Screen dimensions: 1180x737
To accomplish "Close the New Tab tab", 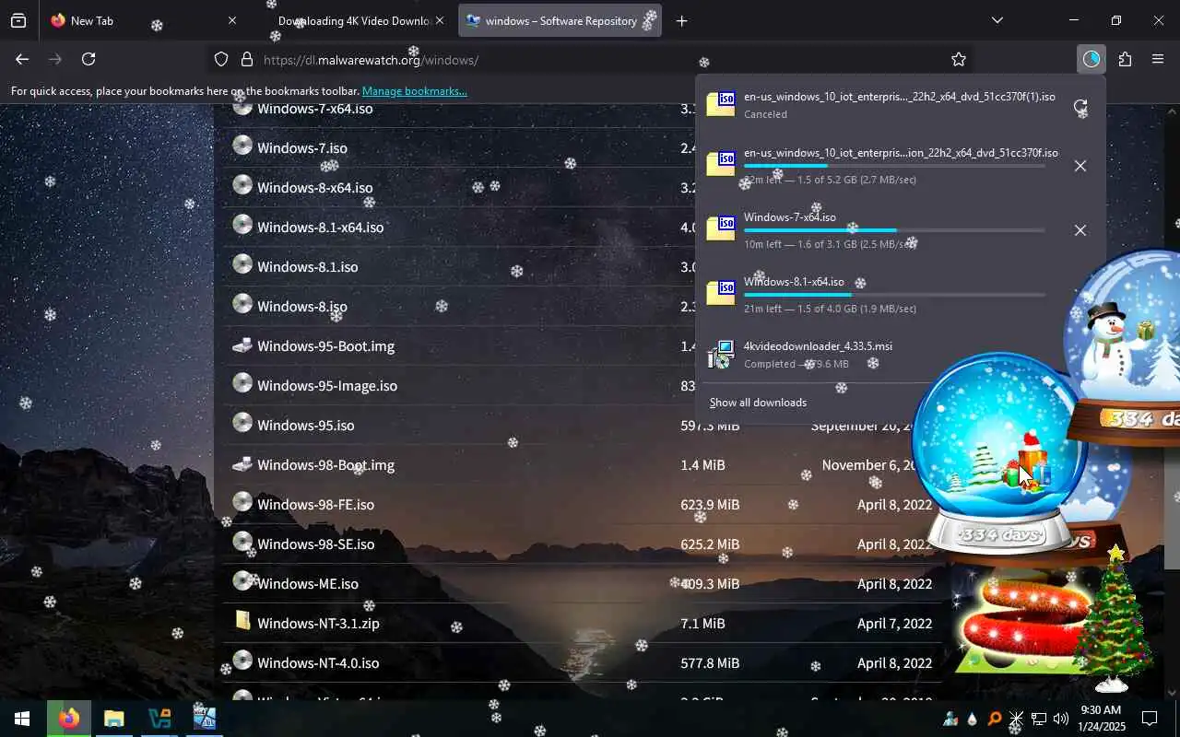I will click(x=232, y=20).
